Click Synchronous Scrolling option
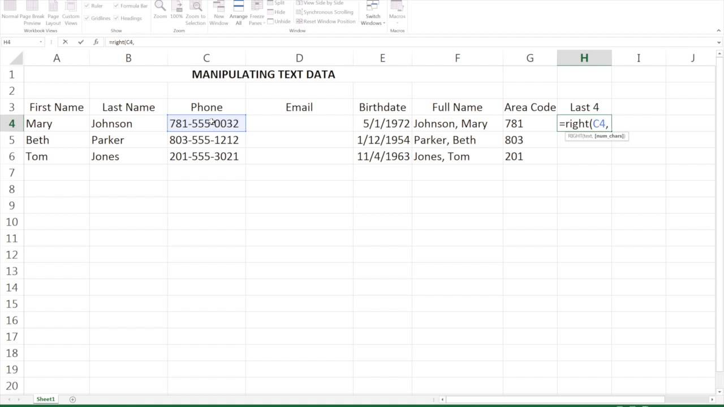Screen dimensions: 724x407 click(324, 12)
